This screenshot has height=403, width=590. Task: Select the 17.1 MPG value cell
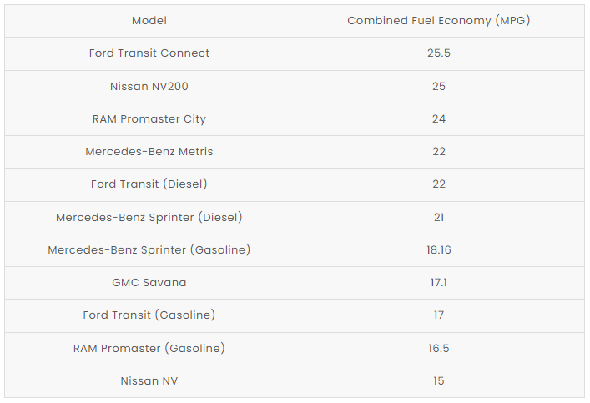(439, 283)
